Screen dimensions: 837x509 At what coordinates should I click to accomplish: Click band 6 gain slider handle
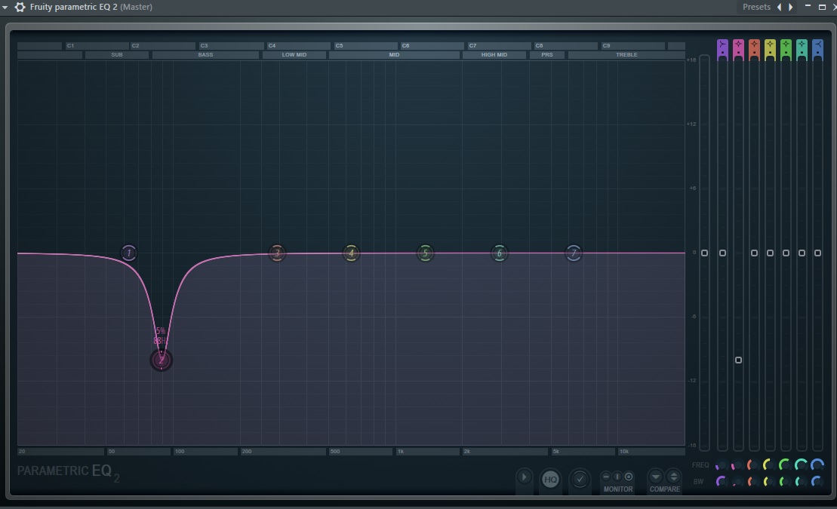[x=802, y=253]
